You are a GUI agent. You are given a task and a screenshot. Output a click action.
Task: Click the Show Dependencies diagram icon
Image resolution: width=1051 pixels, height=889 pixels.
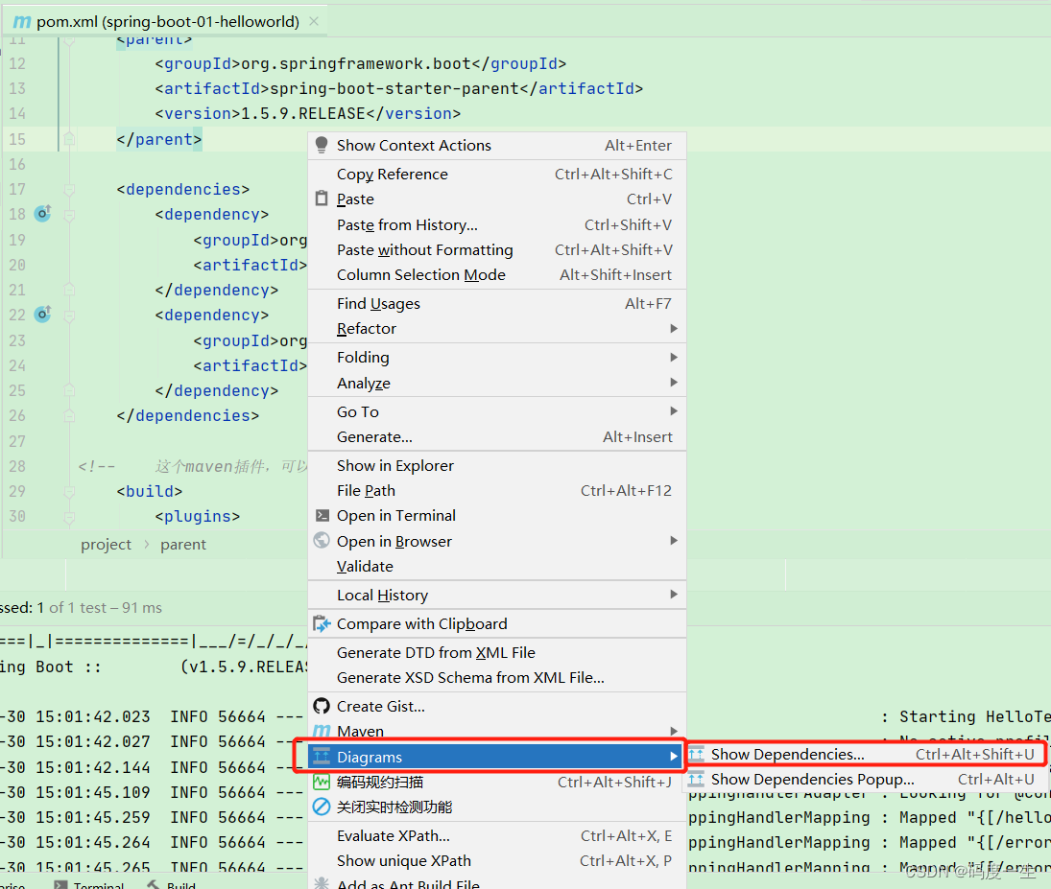[697, 755]
